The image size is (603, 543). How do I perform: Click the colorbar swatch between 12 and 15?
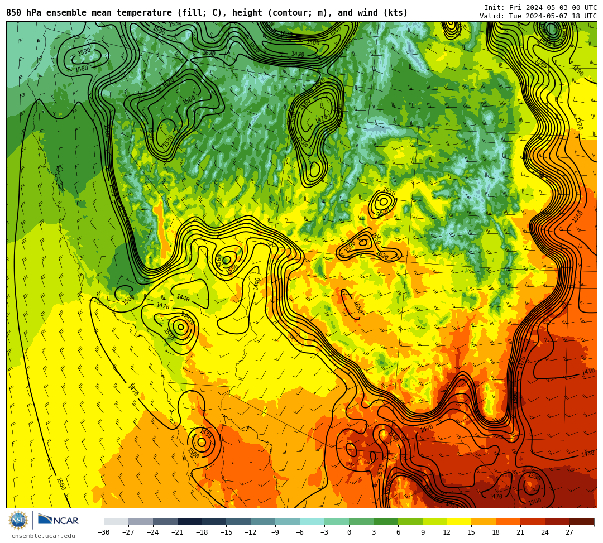(459, 521)
